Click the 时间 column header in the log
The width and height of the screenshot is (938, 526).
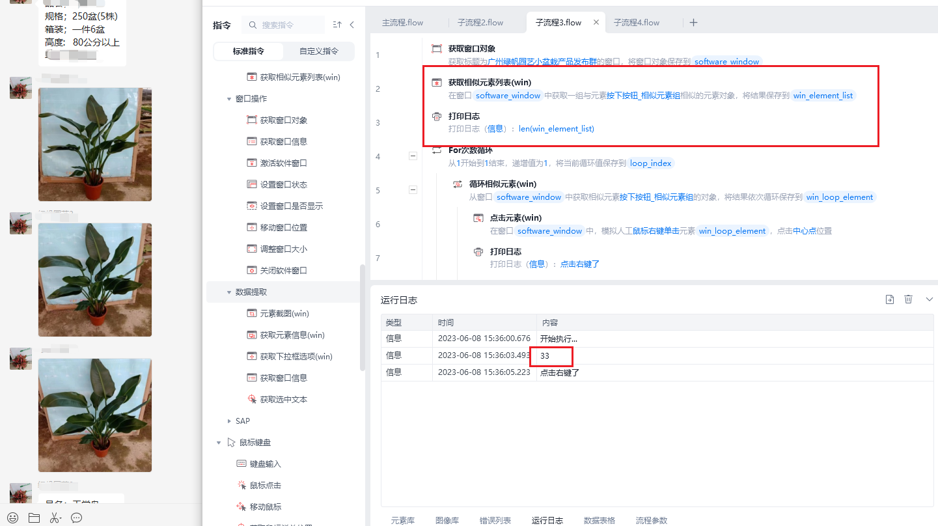pyautogui.click(x=484, y=322)
